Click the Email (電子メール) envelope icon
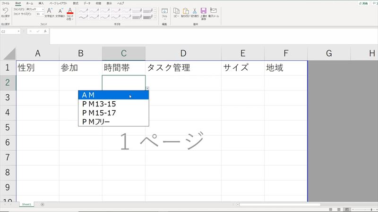This screenshot has height=212, width=378. tap(214, 11)
